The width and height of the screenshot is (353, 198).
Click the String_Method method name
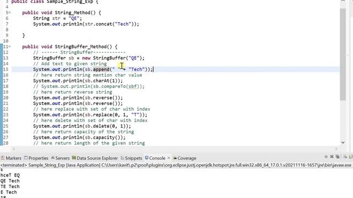coord(72,13)
